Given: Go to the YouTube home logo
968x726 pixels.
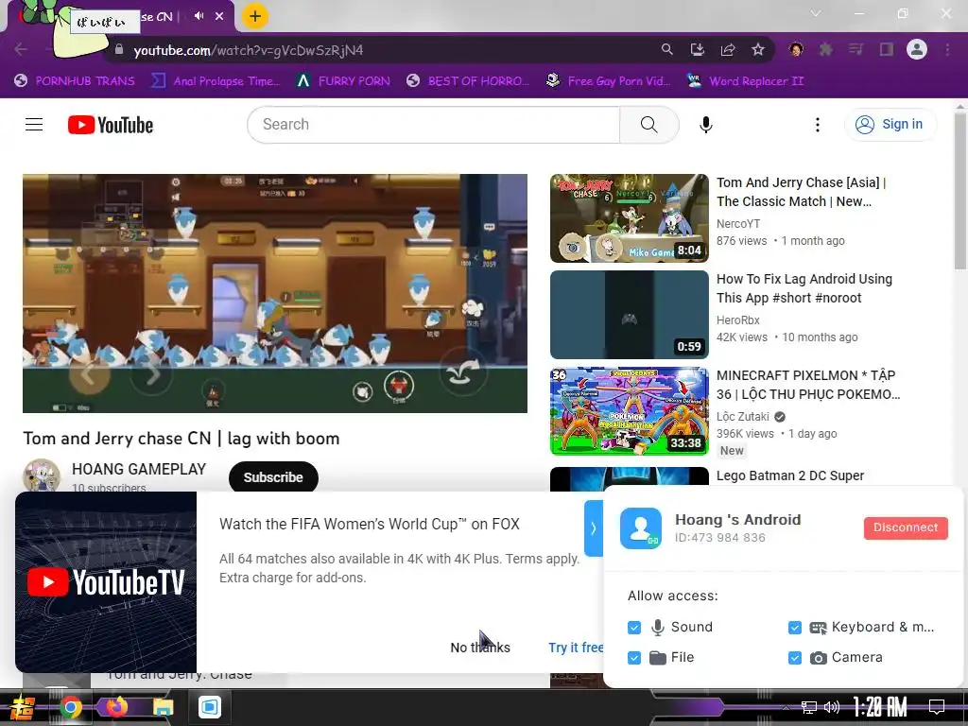Looking at the screenshot, I should tap(111, 125).
